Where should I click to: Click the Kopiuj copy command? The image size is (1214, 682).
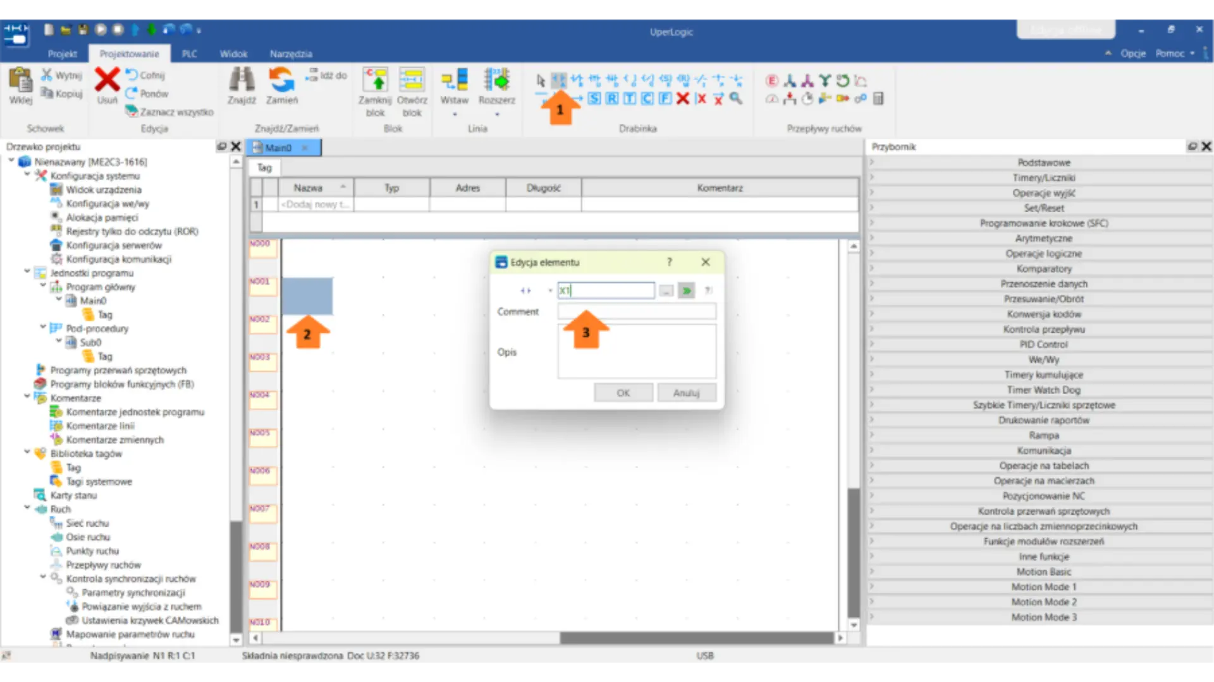coord(62,93)
